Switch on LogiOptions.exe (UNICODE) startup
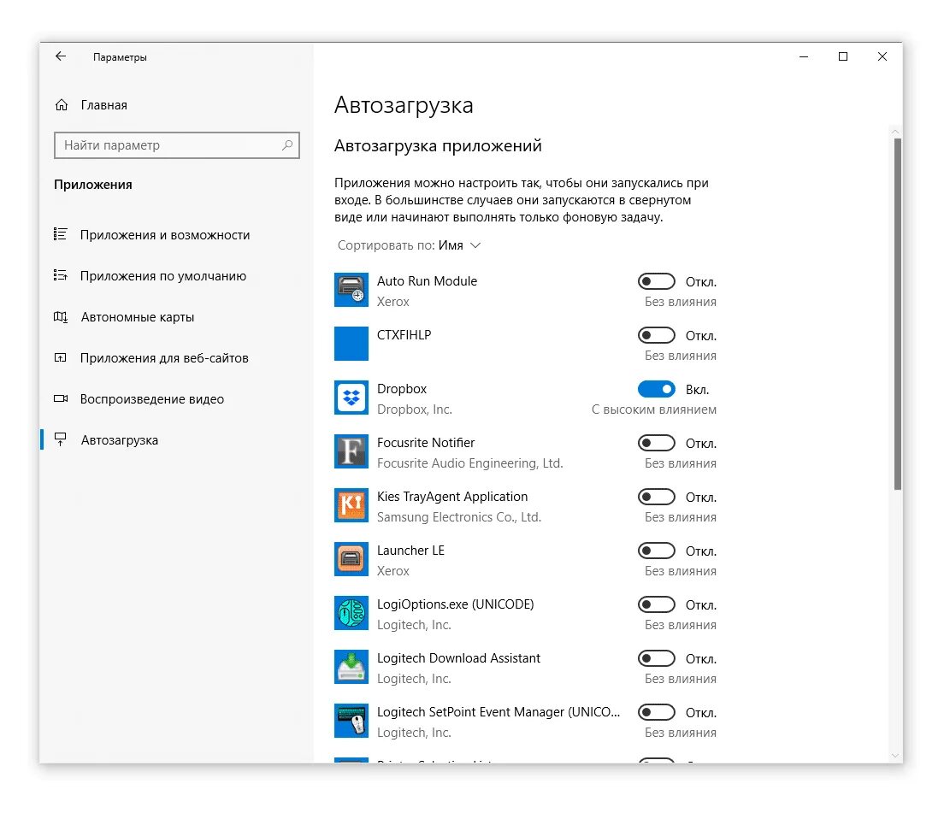The height and width of the screenshot is (819, 950). pyautogui.click(x=656, y=605)
